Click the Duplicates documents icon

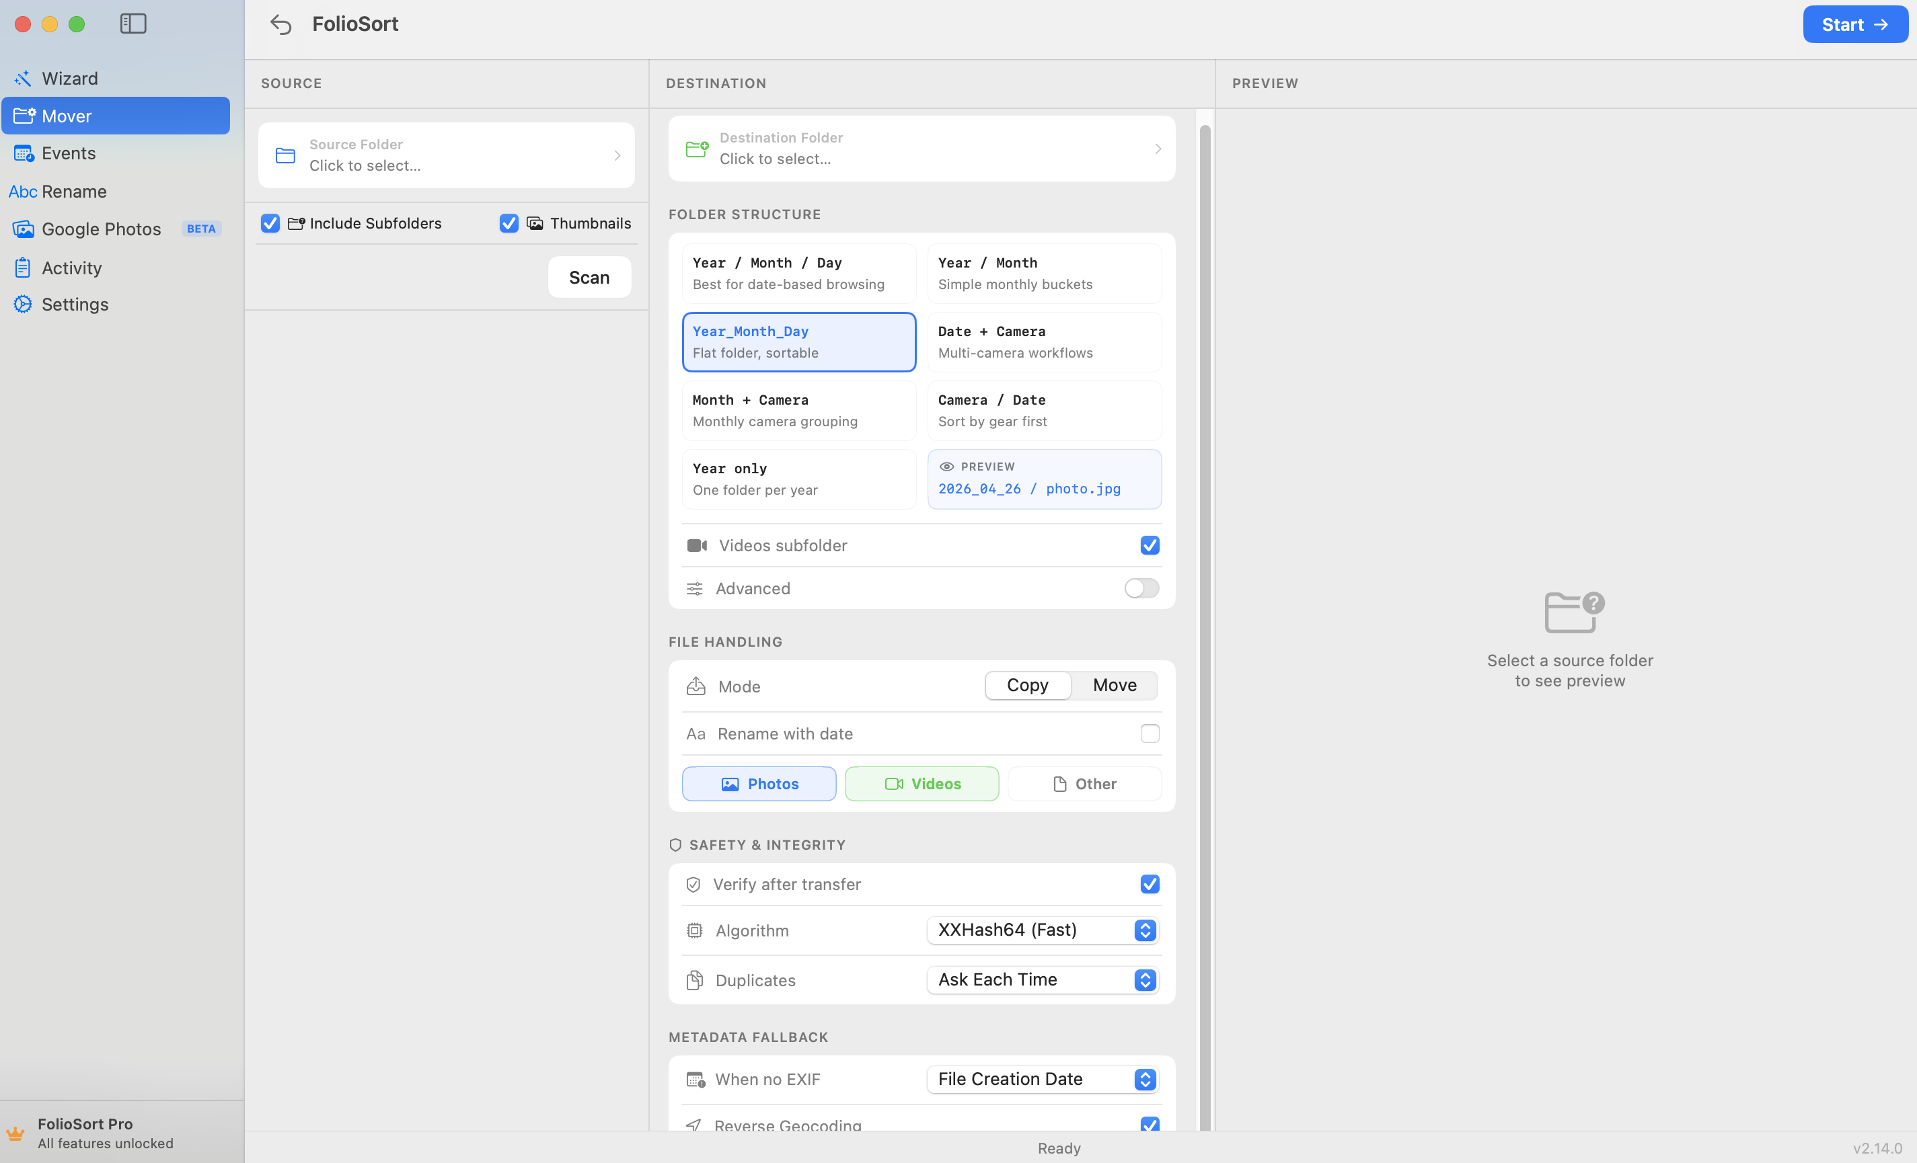coord(695,980)
